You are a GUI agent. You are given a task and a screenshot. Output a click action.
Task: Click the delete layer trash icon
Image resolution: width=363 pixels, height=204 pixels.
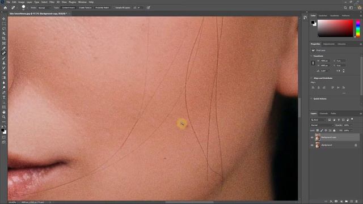(x=357, y=202)
